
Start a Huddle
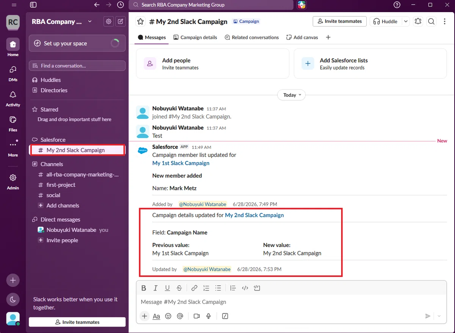click(385, 22)
